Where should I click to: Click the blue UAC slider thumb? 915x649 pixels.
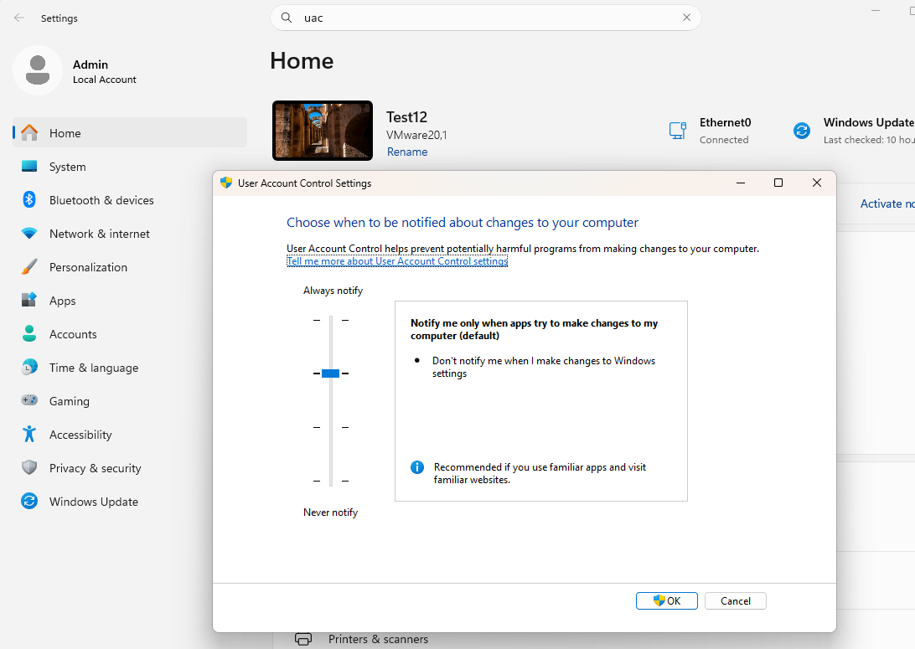pos(330,373)
